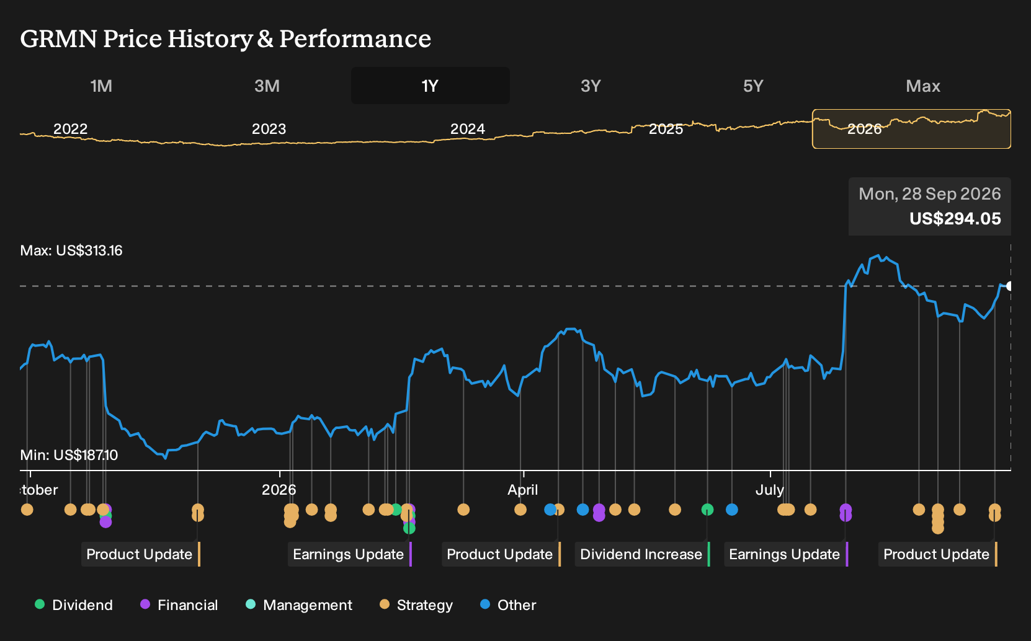Click the "July" axis label

(x=770, y=490)
